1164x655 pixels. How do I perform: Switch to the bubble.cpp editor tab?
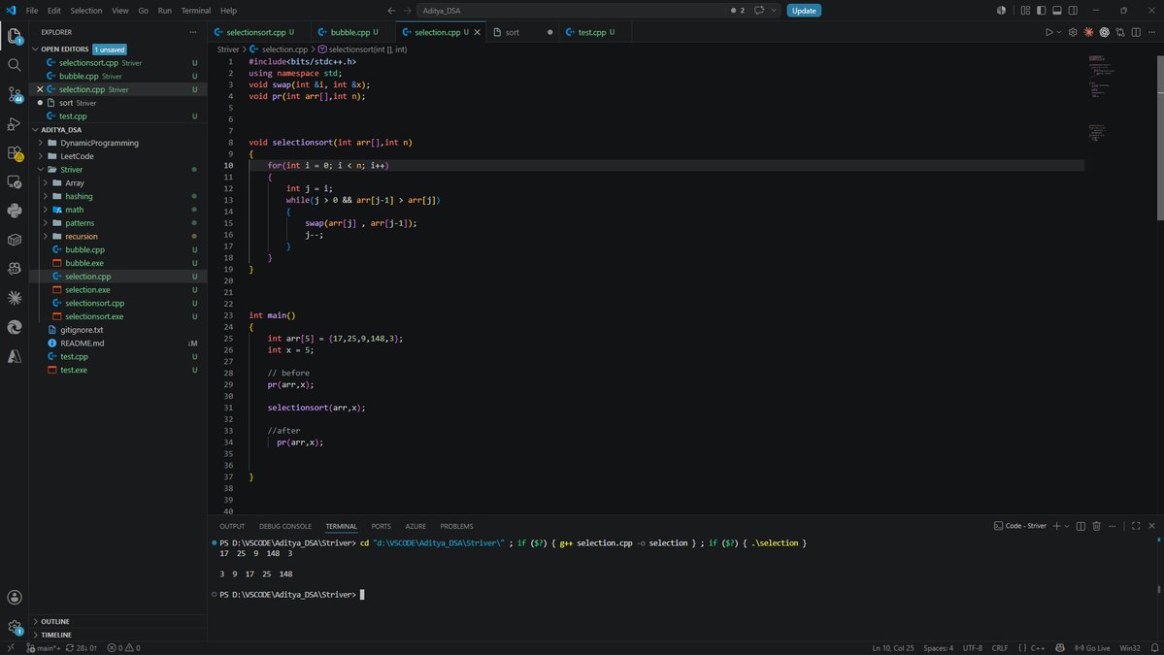[x=349, y=33]
